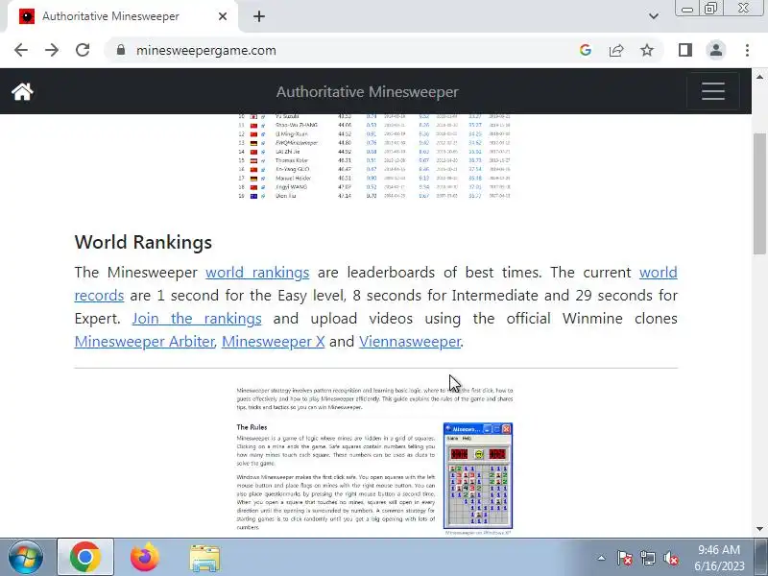
Task: Click the page scrollbar down arrow
Action: pyautogui.click(x=759, y=529)
